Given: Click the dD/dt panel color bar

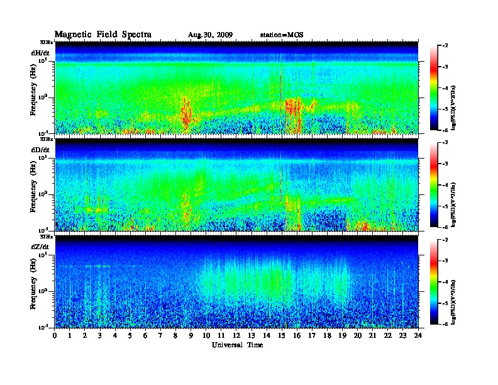Looking at the screenshot, I should [x=434, y=185].
